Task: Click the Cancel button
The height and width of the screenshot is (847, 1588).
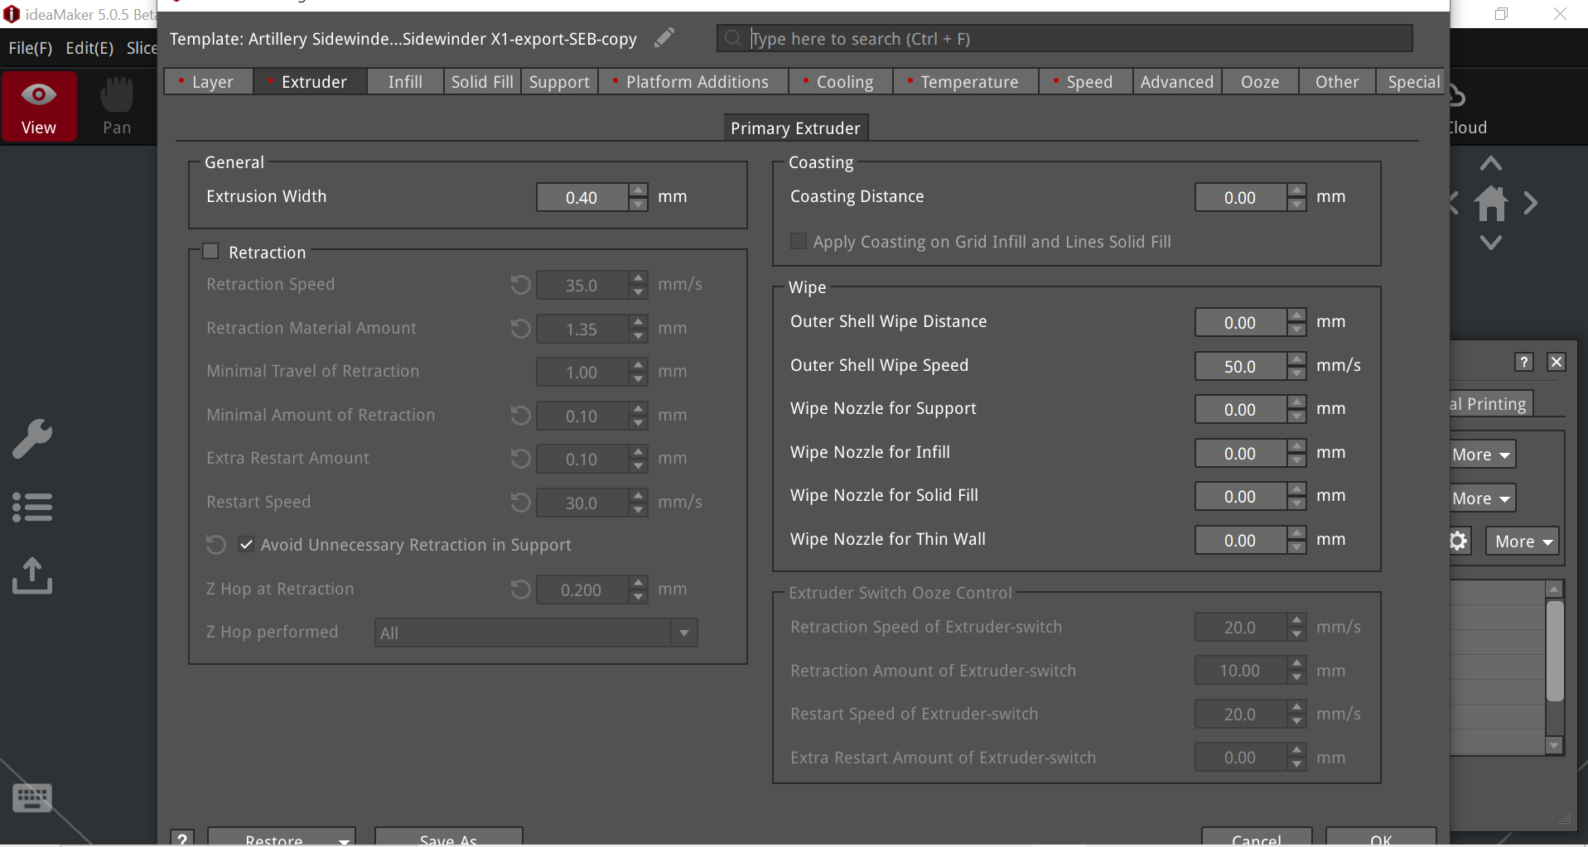Action: (x=1257, y=838)
